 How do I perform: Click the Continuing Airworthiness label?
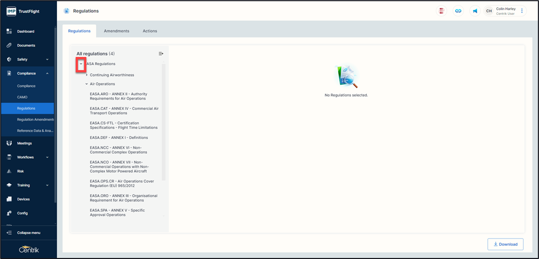tap(111, 75)
